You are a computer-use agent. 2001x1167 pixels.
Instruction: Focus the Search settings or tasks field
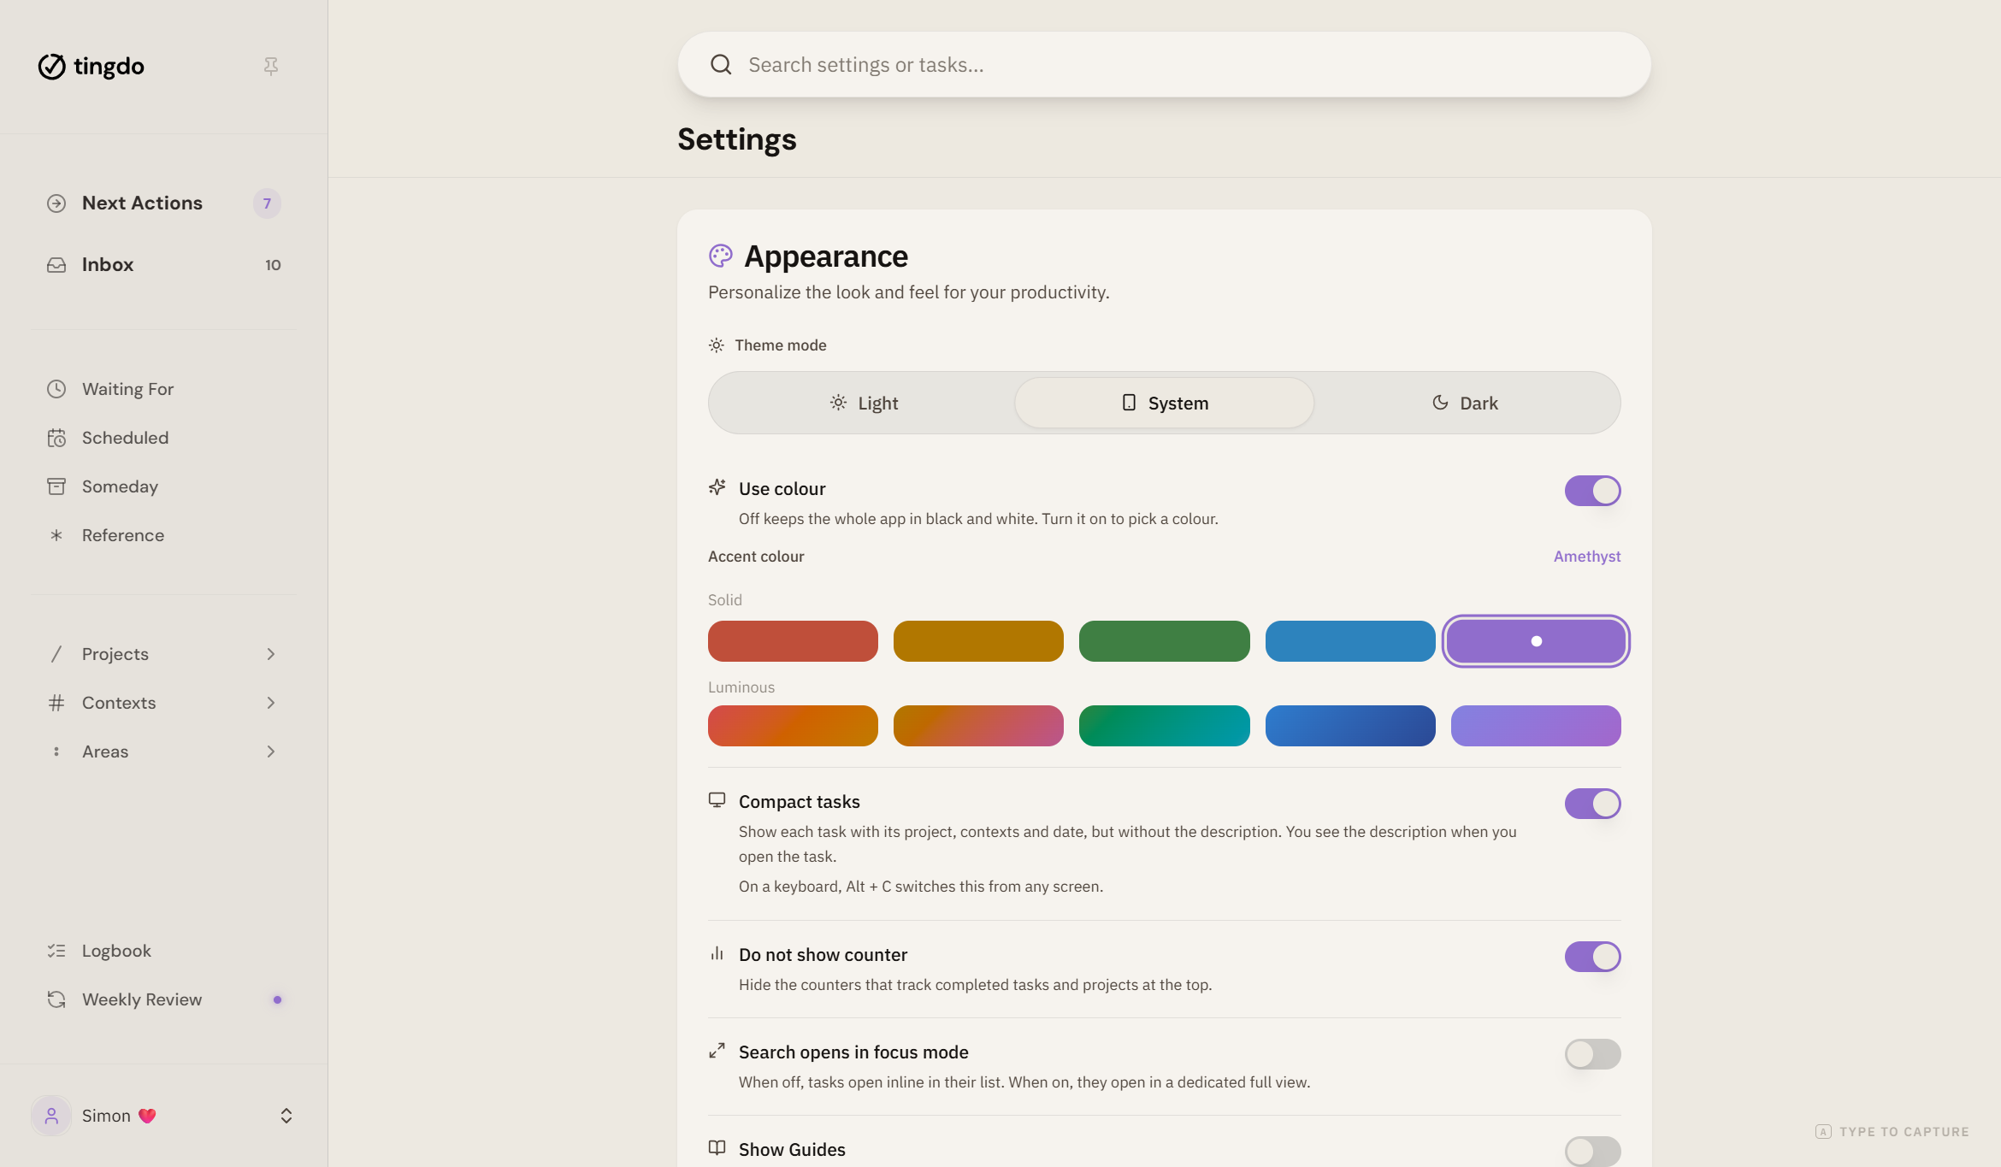1164,65
